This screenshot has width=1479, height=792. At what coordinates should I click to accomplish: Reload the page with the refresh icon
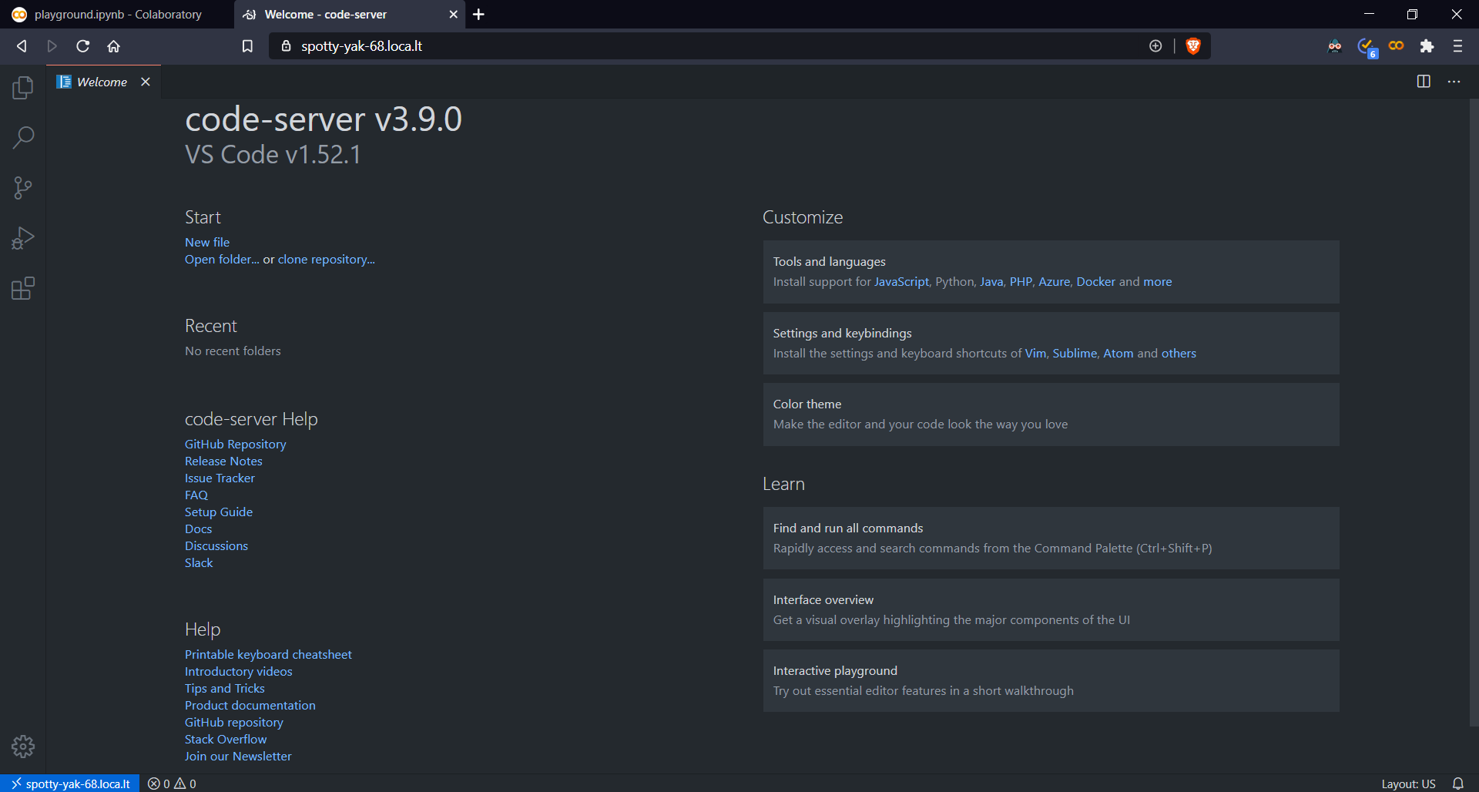tap(82, 46)
